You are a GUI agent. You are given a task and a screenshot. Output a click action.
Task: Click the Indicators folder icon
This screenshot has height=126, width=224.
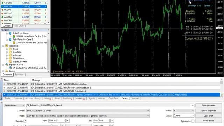[x=7, y=46]
